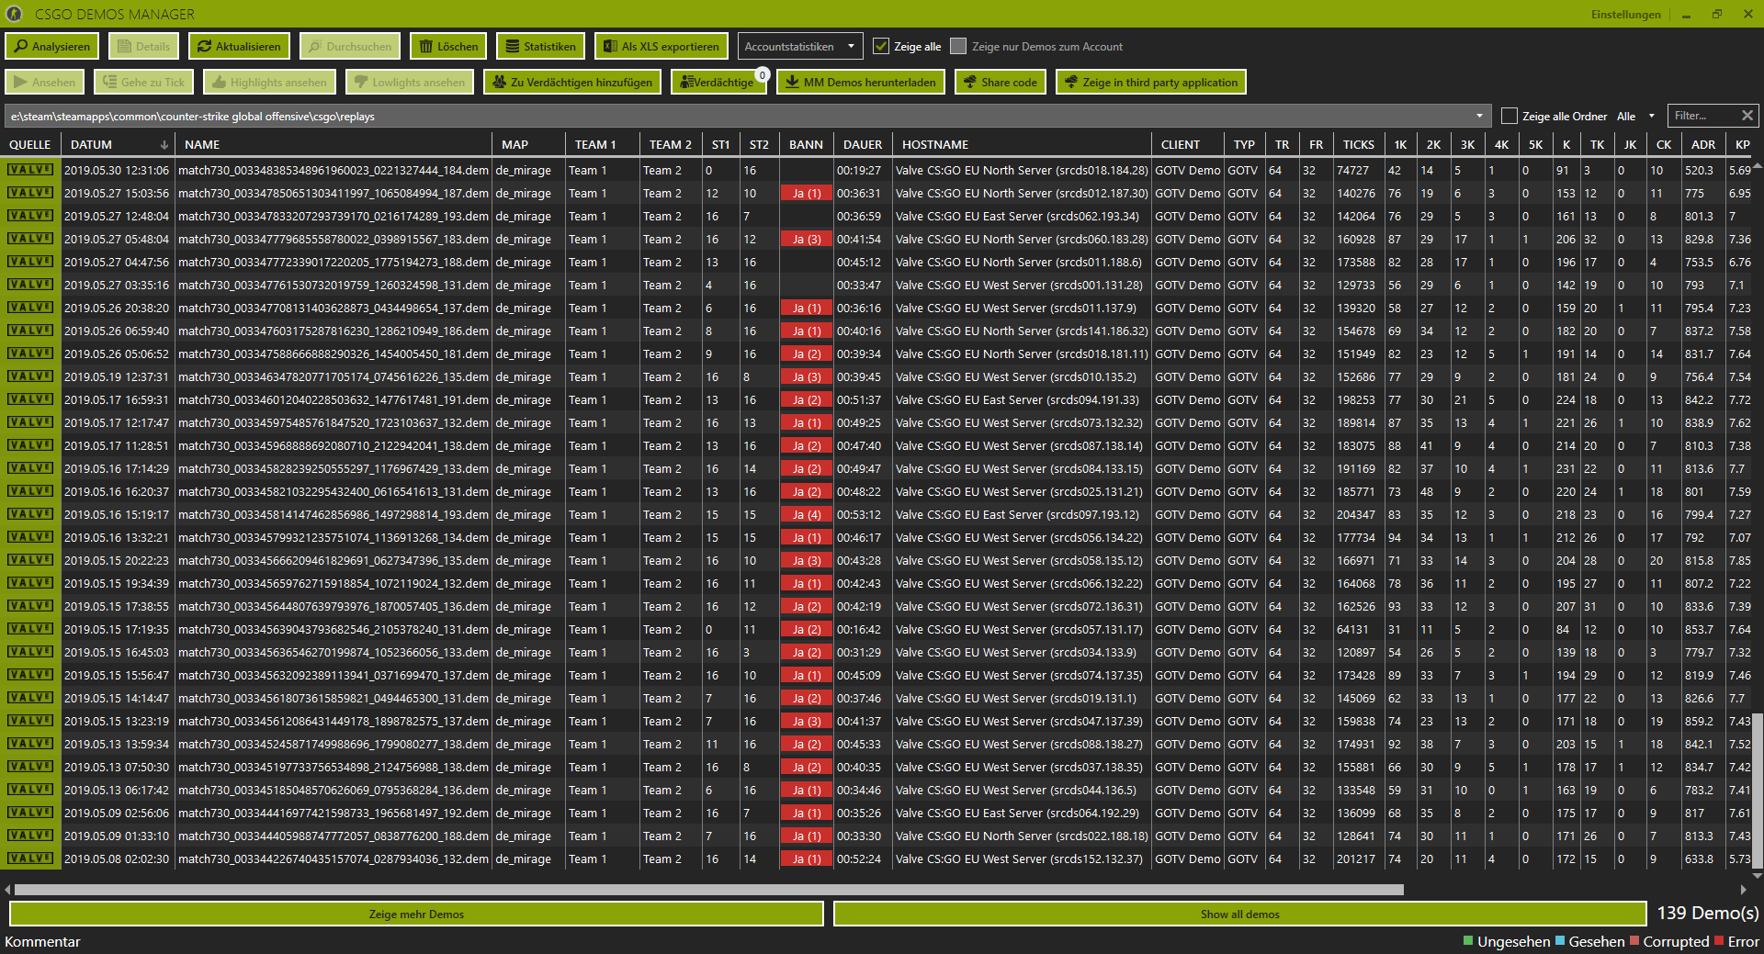Click the horizontal scrollbar left arrow
Screen dimensions: 1764x954
pos(7,890)
